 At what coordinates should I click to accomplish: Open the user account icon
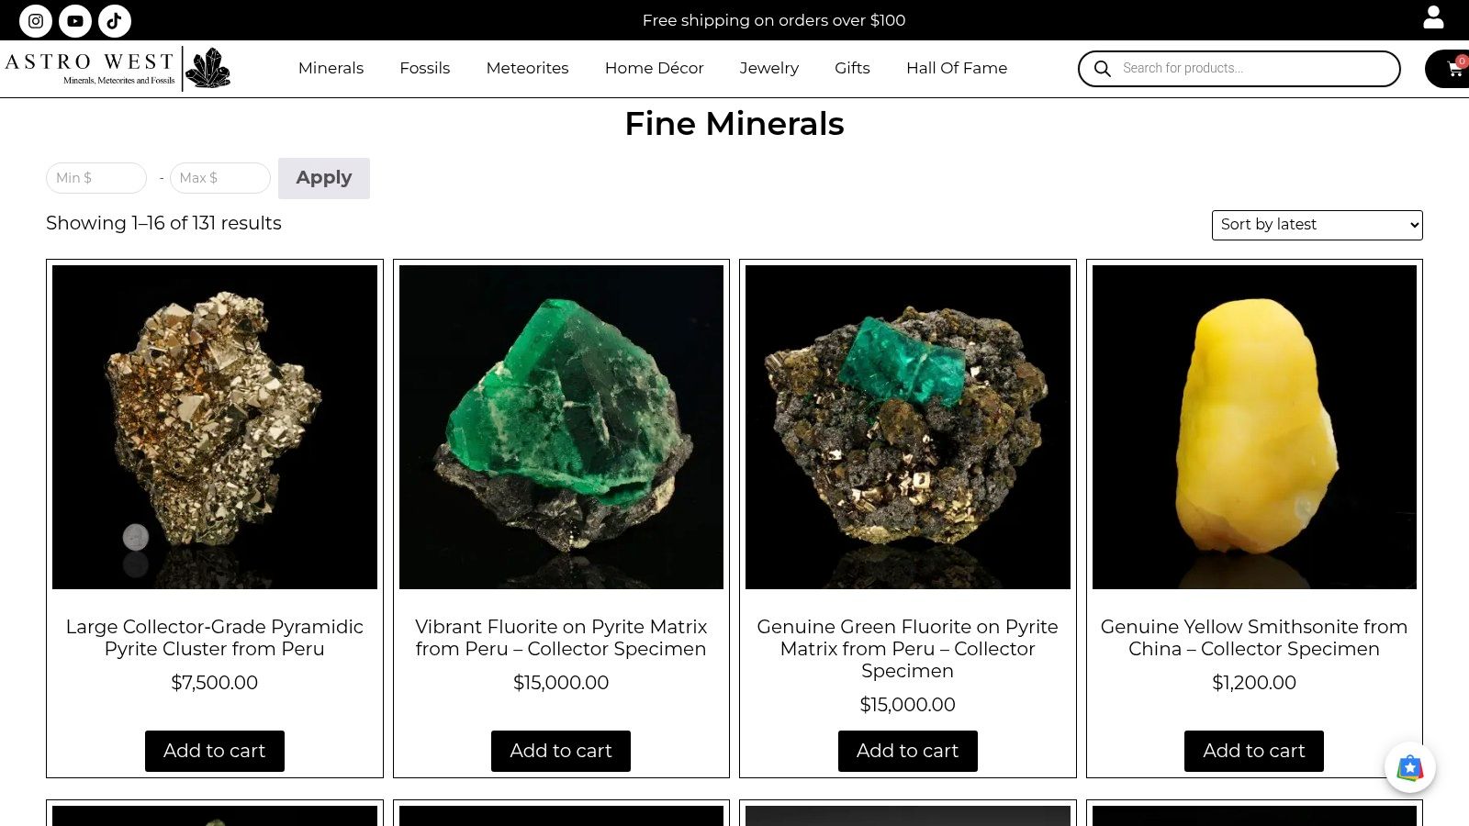pos(1433,17)
